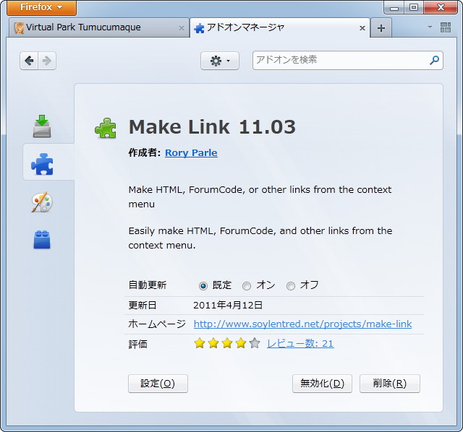The image size is (463, 432).
Task: Open author Rory Parle link
Action: 191,152
